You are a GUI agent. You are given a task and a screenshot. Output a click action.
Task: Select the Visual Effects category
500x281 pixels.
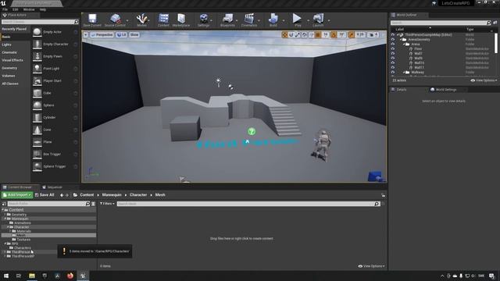(12, 60)
